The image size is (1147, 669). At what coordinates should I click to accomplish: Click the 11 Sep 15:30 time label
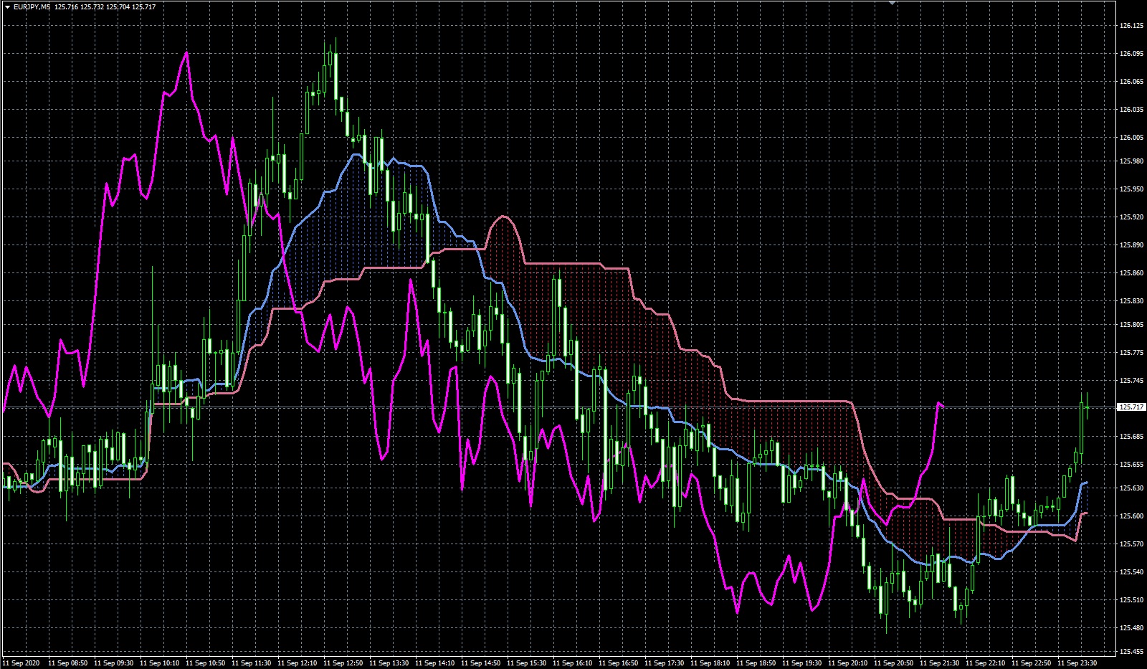point(526,663)
